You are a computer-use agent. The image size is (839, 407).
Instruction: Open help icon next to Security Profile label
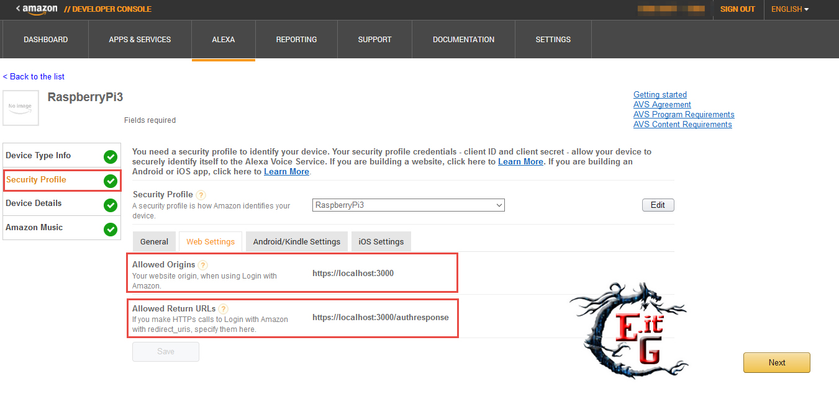coord(201,195)
